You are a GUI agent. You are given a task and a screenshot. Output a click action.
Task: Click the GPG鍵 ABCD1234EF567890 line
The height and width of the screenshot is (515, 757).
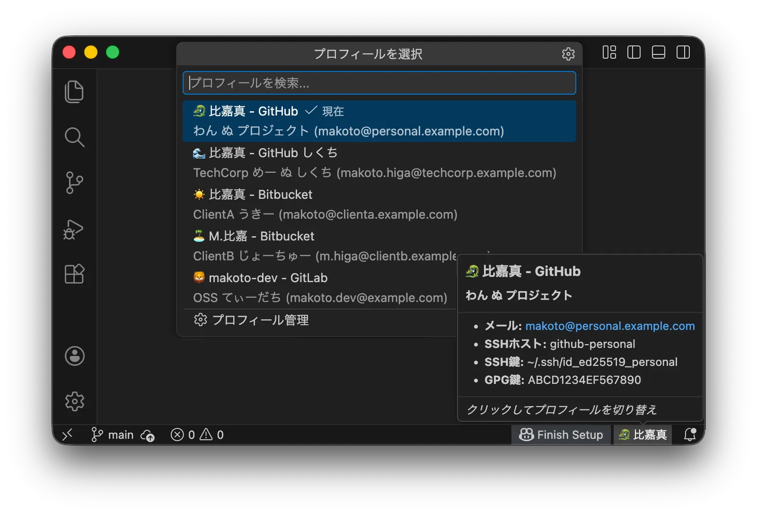(x=563, y=380)
